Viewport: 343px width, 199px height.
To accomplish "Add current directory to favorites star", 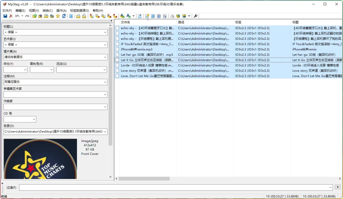I will pyautogui.click(x=59, y=16).
